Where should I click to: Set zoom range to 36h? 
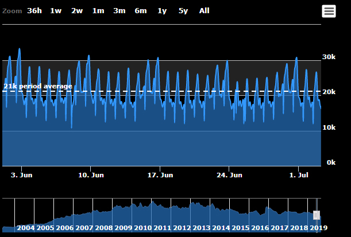pyautogui.click(x=34, y=11)
